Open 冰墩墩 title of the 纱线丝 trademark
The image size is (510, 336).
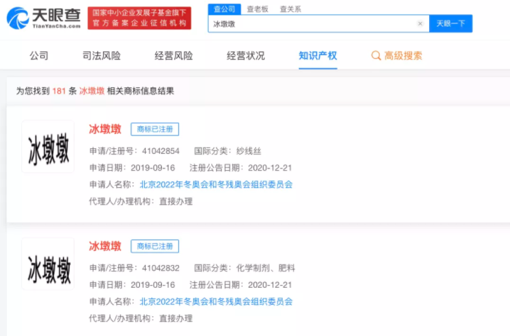click(x=105, y=129)
